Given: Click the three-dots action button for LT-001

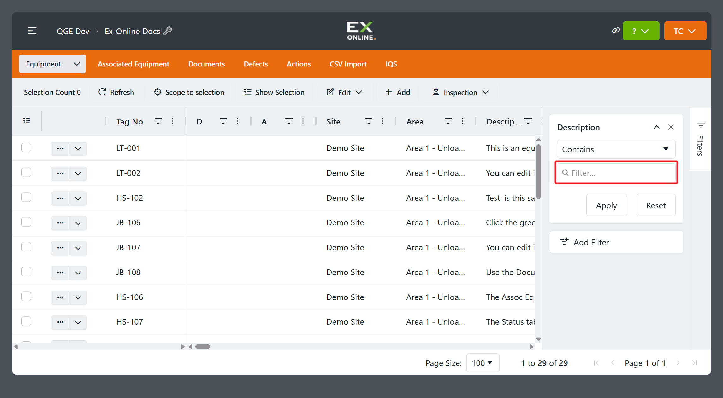Looking at the screenshot, I should (x=60, y=148).
